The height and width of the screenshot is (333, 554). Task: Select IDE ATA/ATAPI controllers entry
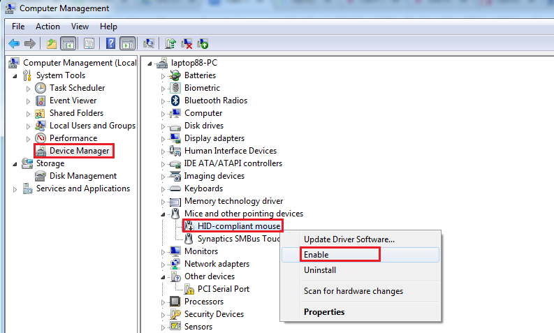point(233,163)
